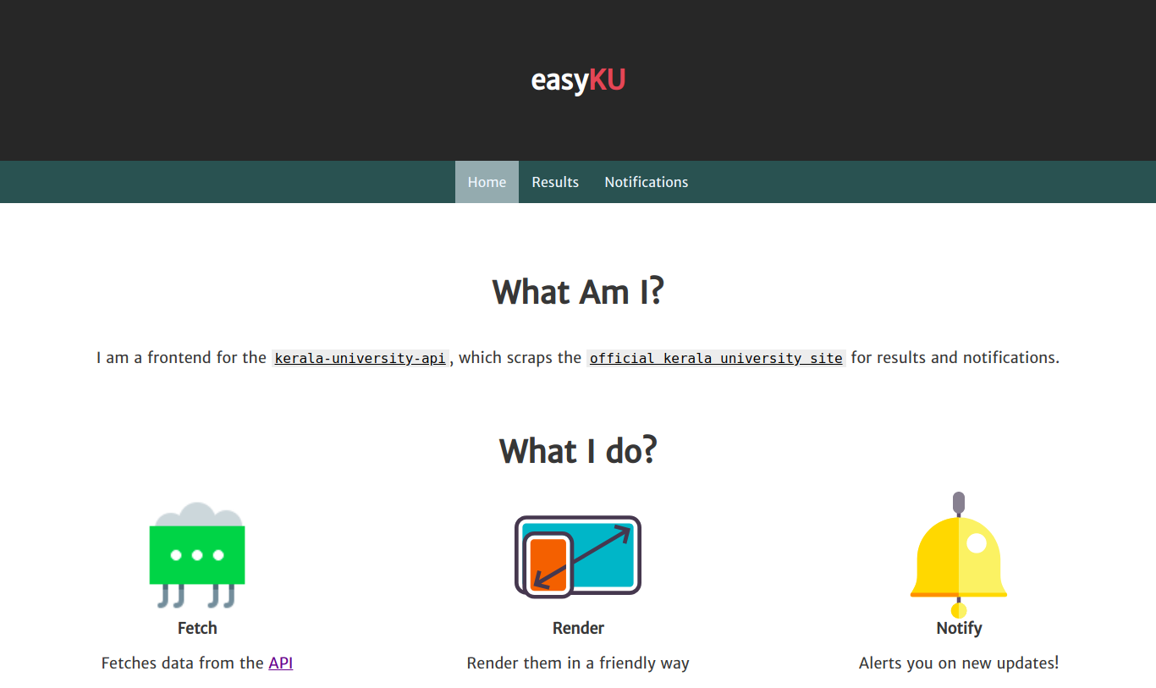The height and width of the screenshot is (688, 1156).
Task: Switch to the Results tab
Action: click(x=555, y=181)
